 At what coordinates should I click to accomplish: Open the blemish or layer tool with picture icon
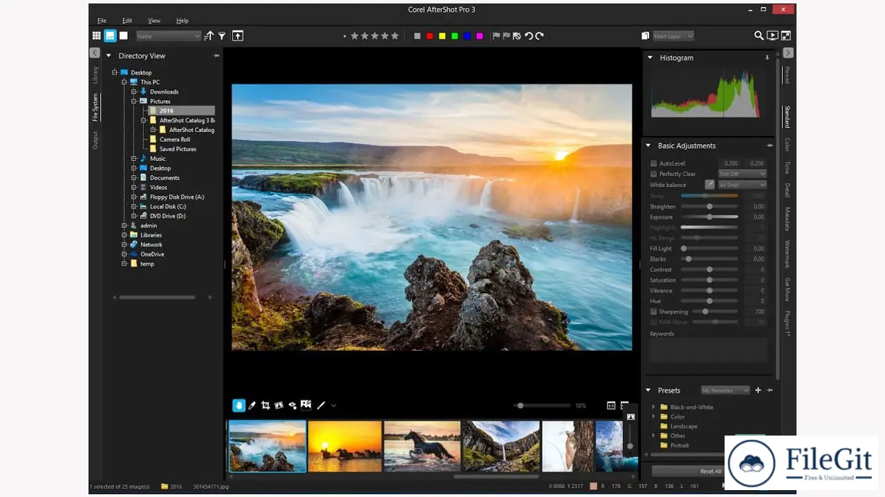306,405
